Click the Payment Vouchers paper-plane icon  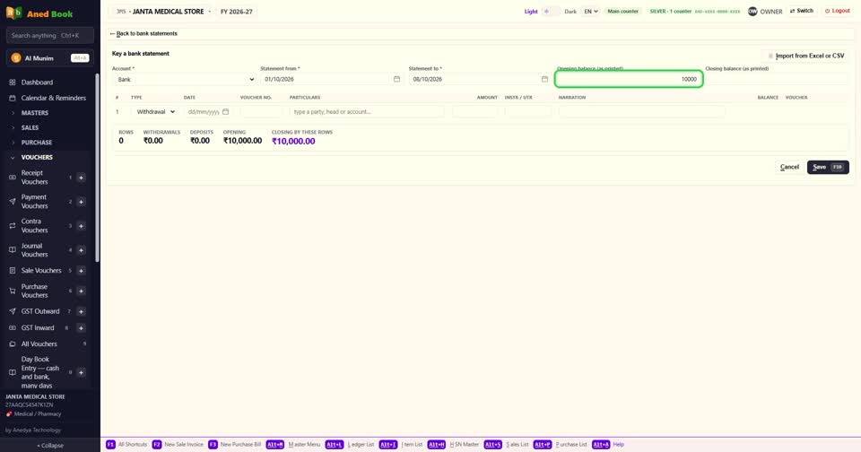click(x=12, y=202)
